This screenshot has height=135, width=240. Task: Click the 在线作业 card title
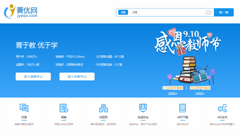[143, 117]
